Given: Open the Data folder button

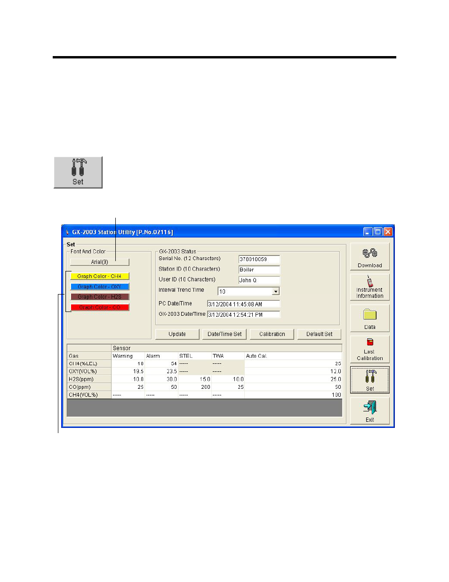Looking at the screenshot, I should pyautogui.click(x=369, y=318).
